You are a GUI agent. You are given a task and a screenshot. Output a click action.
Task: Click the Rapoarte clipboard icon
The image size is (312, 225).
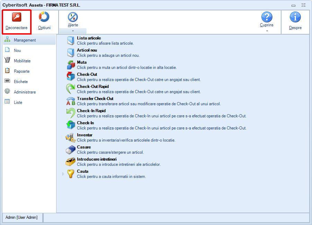click(7, 70)
